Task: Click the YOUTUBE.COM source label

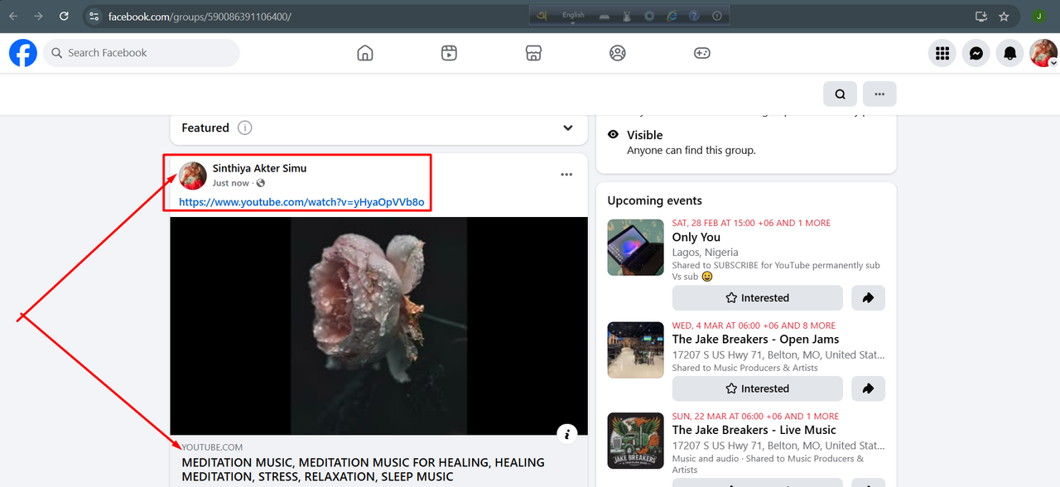Action: 212,447
